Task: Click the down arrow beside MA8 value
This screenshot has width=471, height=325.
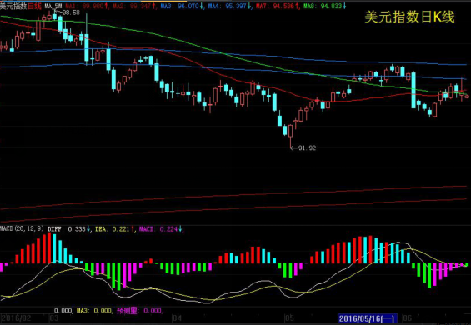Action: (x=344, y=6)
